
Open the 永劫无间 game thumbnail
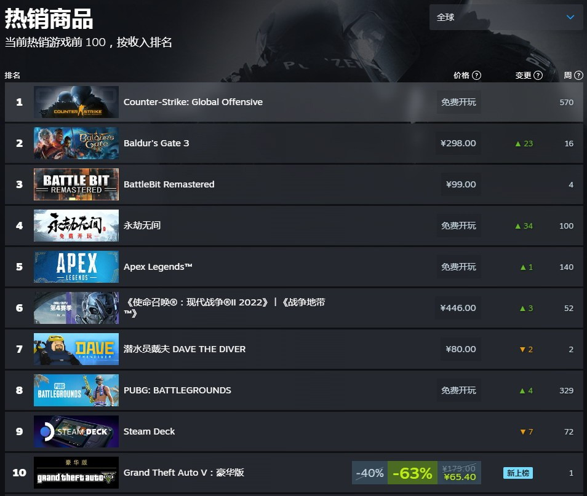76,226
